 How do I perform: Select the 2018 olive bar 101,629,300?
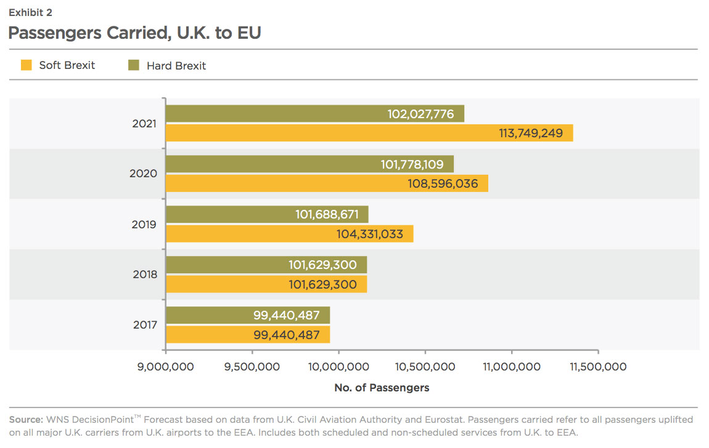tap(266, 265)
